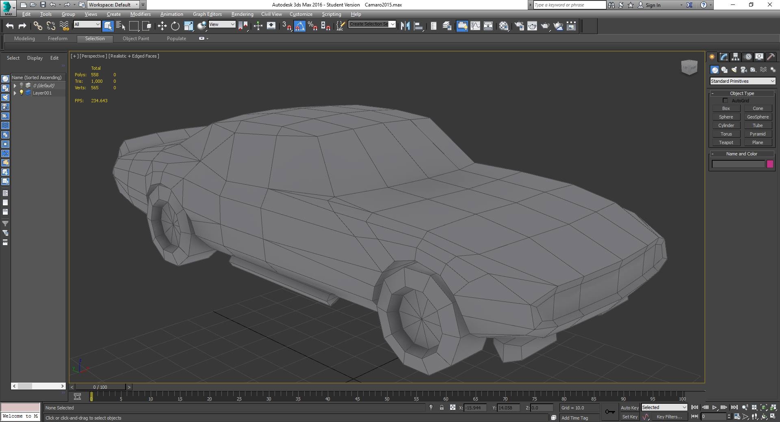Image resolution: width=780 pixels, height=422 pixels.
Task: Click Use Pivot Point Center icon
Action: click(243, 26)
